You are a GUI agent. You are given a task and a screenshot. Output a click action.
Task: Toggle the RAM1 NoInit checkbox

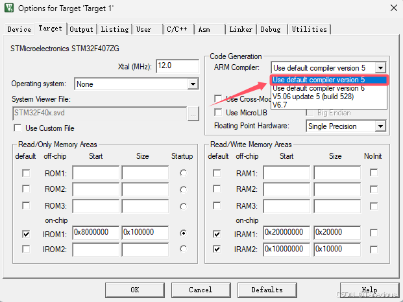coord(374,172)
